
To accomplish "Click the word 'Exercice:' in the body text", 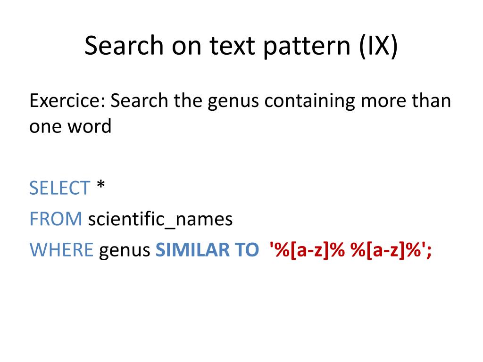I will pyautogui.click(x=68, y=100).
